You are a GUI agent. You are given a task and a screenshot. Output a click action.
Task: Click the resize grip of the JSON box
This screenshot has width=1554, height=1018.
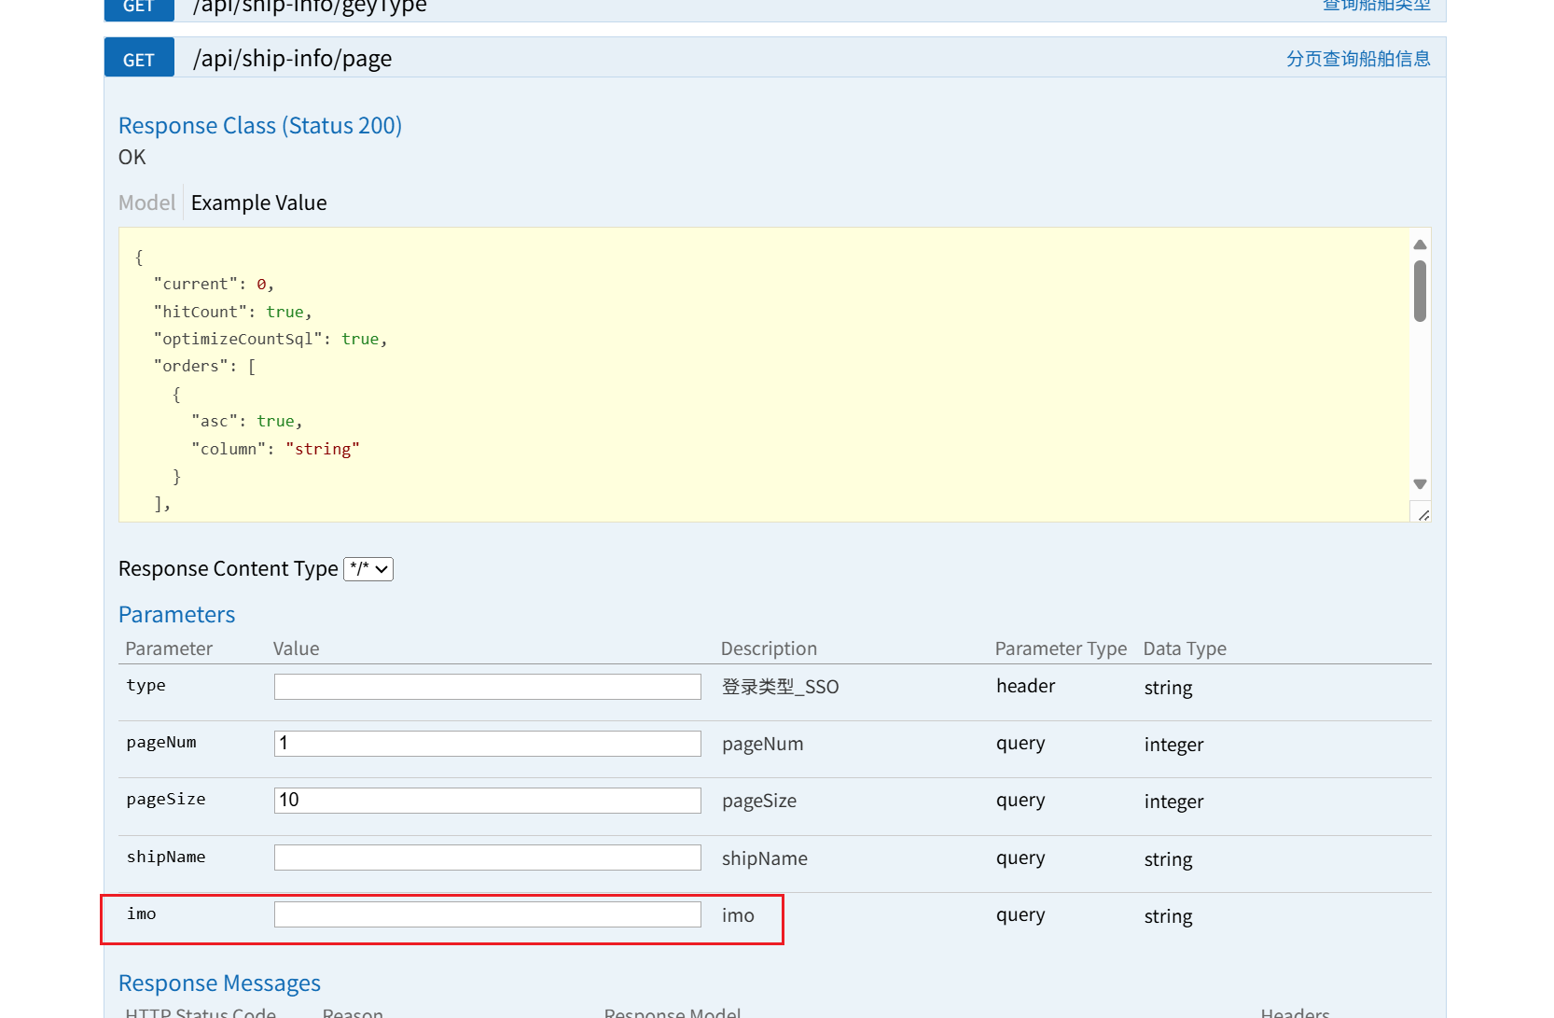(1423, 514)
